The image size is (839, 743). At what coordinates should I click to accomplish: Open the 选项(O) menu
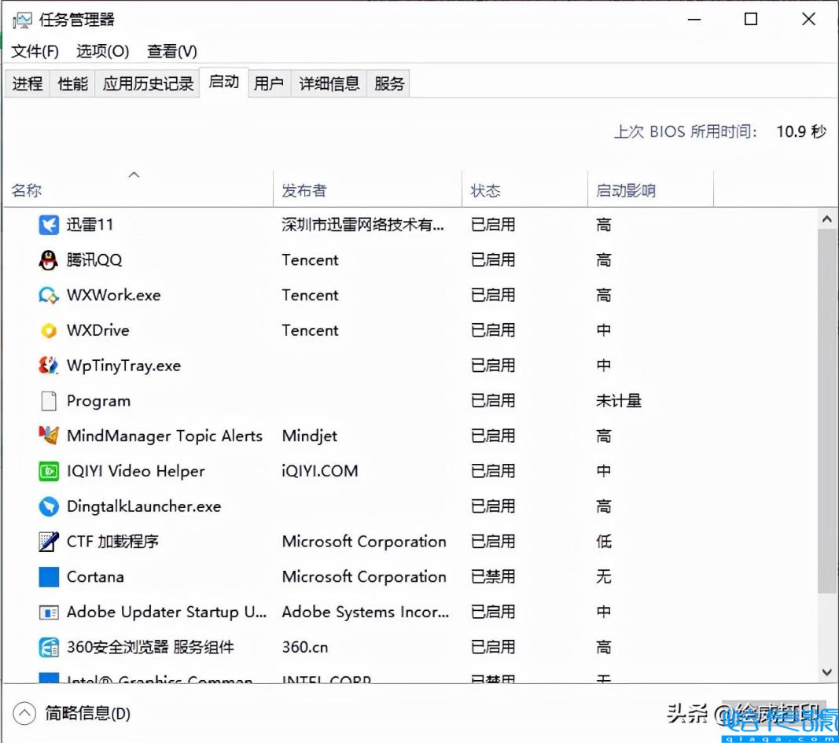coord(101,51)
